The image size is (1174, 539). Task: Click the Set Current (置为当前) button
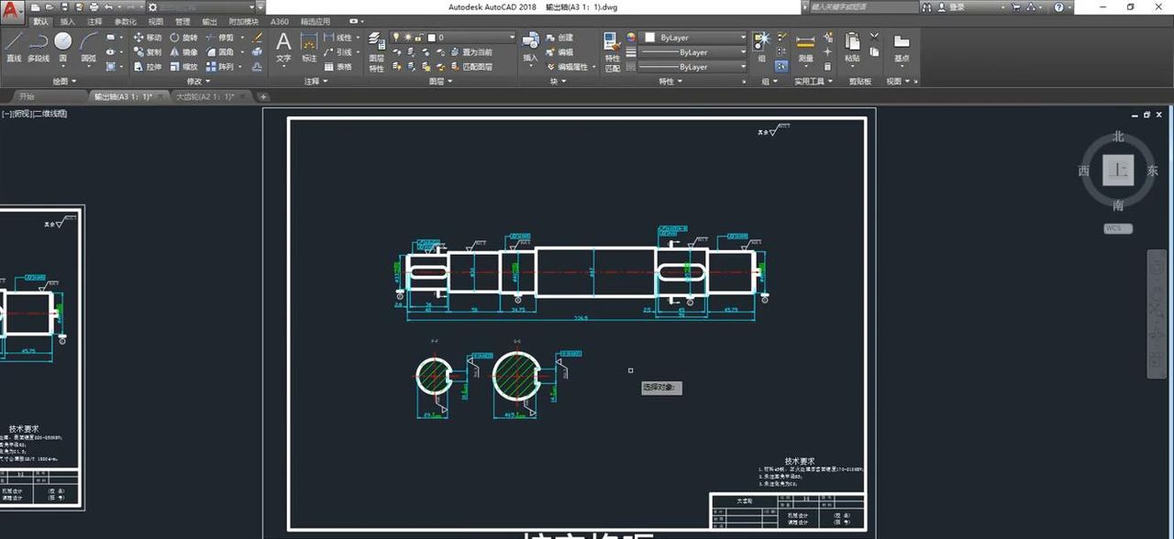(x=471, y=52)
